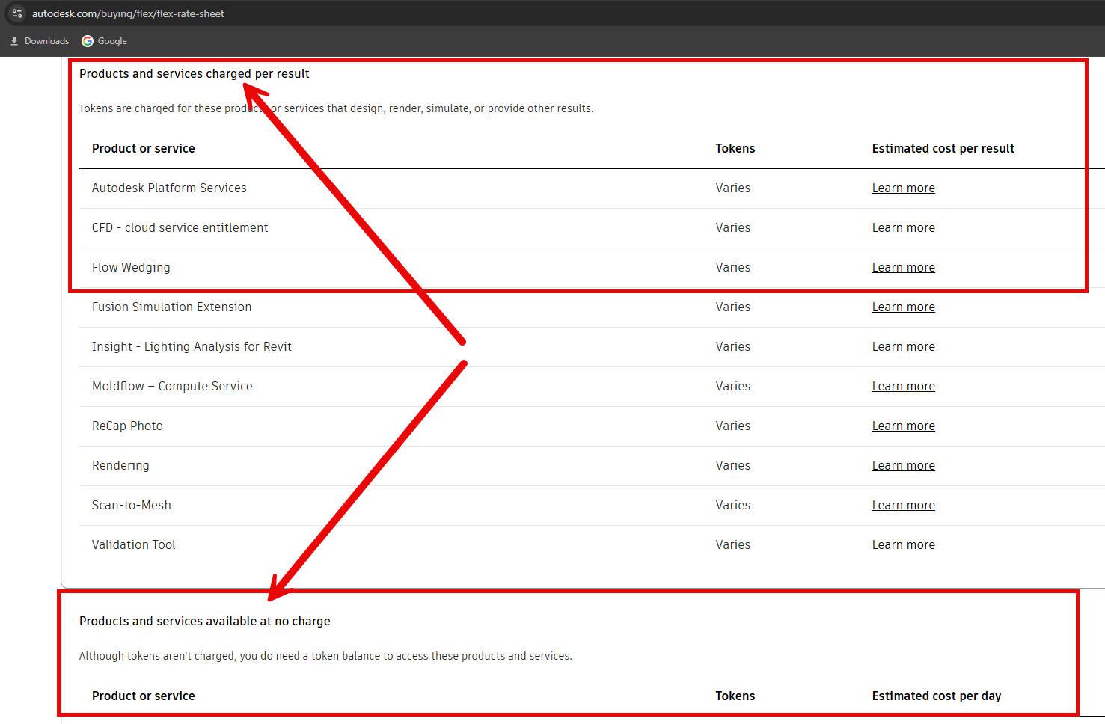Open Learn more for Flow Wedging
This screenshot has height=724, width=1105.
(x=903, y=268)
